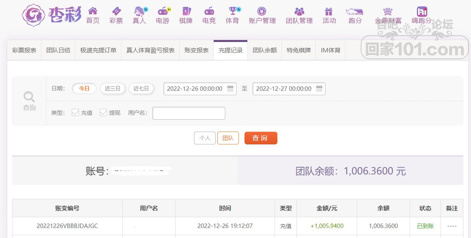Click the orange 查询 button
Image resolution: width=471 pixels, height=238 pixels.
261,138
